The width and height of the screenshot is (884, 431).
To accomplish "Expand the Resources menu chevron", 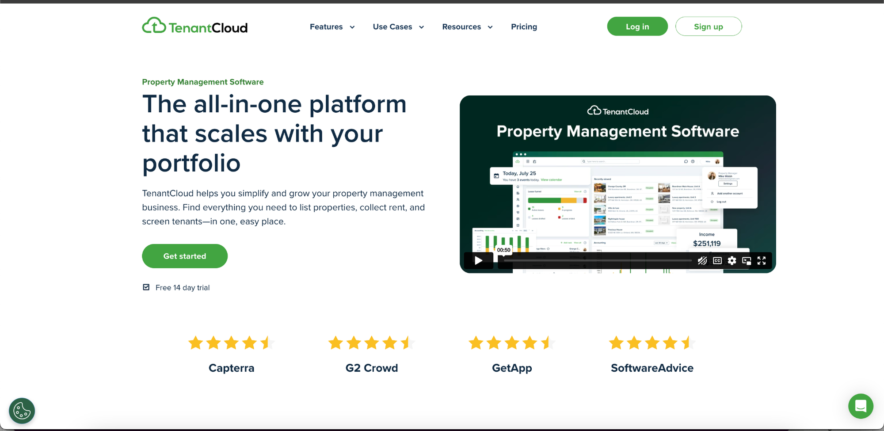I will tap(490, 27).
